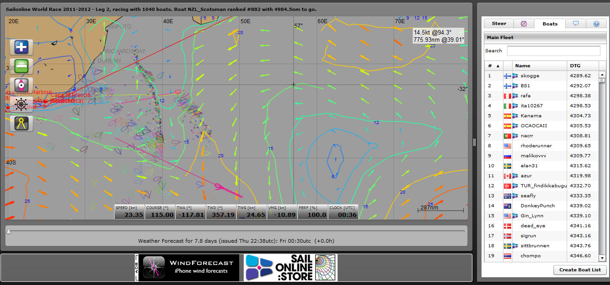610x285 pixels.
Task: Click the Norway flag beside sigrun
Action: point(507,236)
